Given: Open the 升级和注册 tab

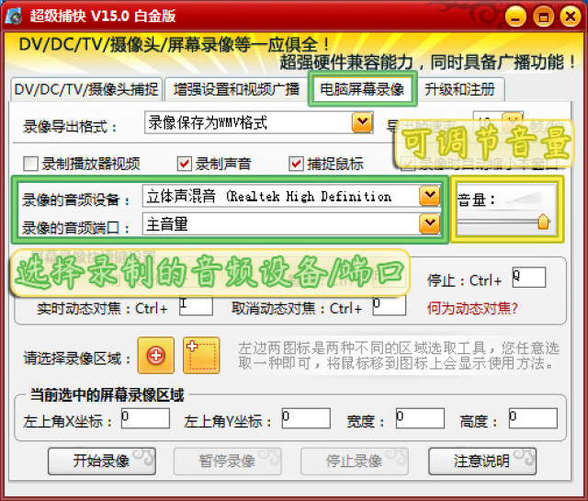Looking at the screenshot, I should (460, 89).
